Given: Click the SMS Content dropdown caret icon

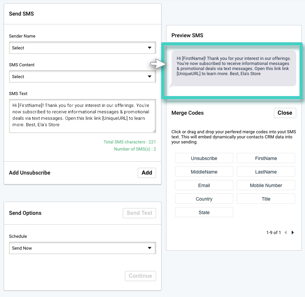Looking at the screenshot, I should (149, 76).
